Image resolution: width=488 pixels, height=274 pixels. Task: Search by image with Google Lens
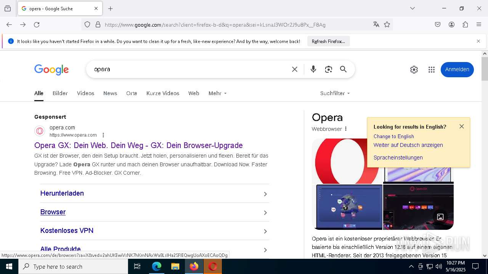[x=329, y=69]
